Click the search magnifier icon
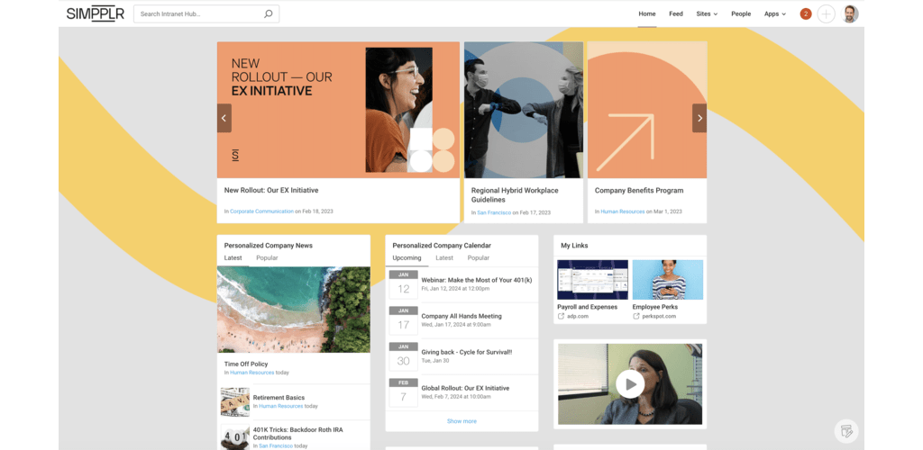The width and height of the screenshot is (923, 450). click(x=268, y=14)
